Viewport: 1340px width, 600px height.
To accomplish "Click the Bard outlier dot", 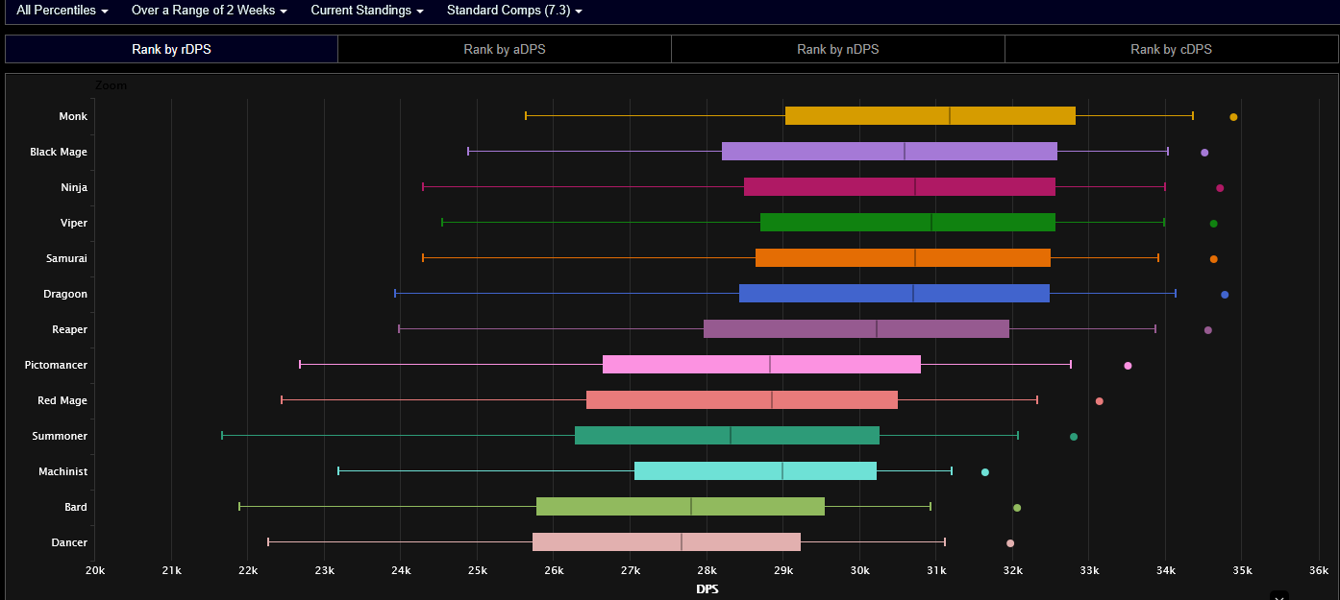I will point(1017,508).
